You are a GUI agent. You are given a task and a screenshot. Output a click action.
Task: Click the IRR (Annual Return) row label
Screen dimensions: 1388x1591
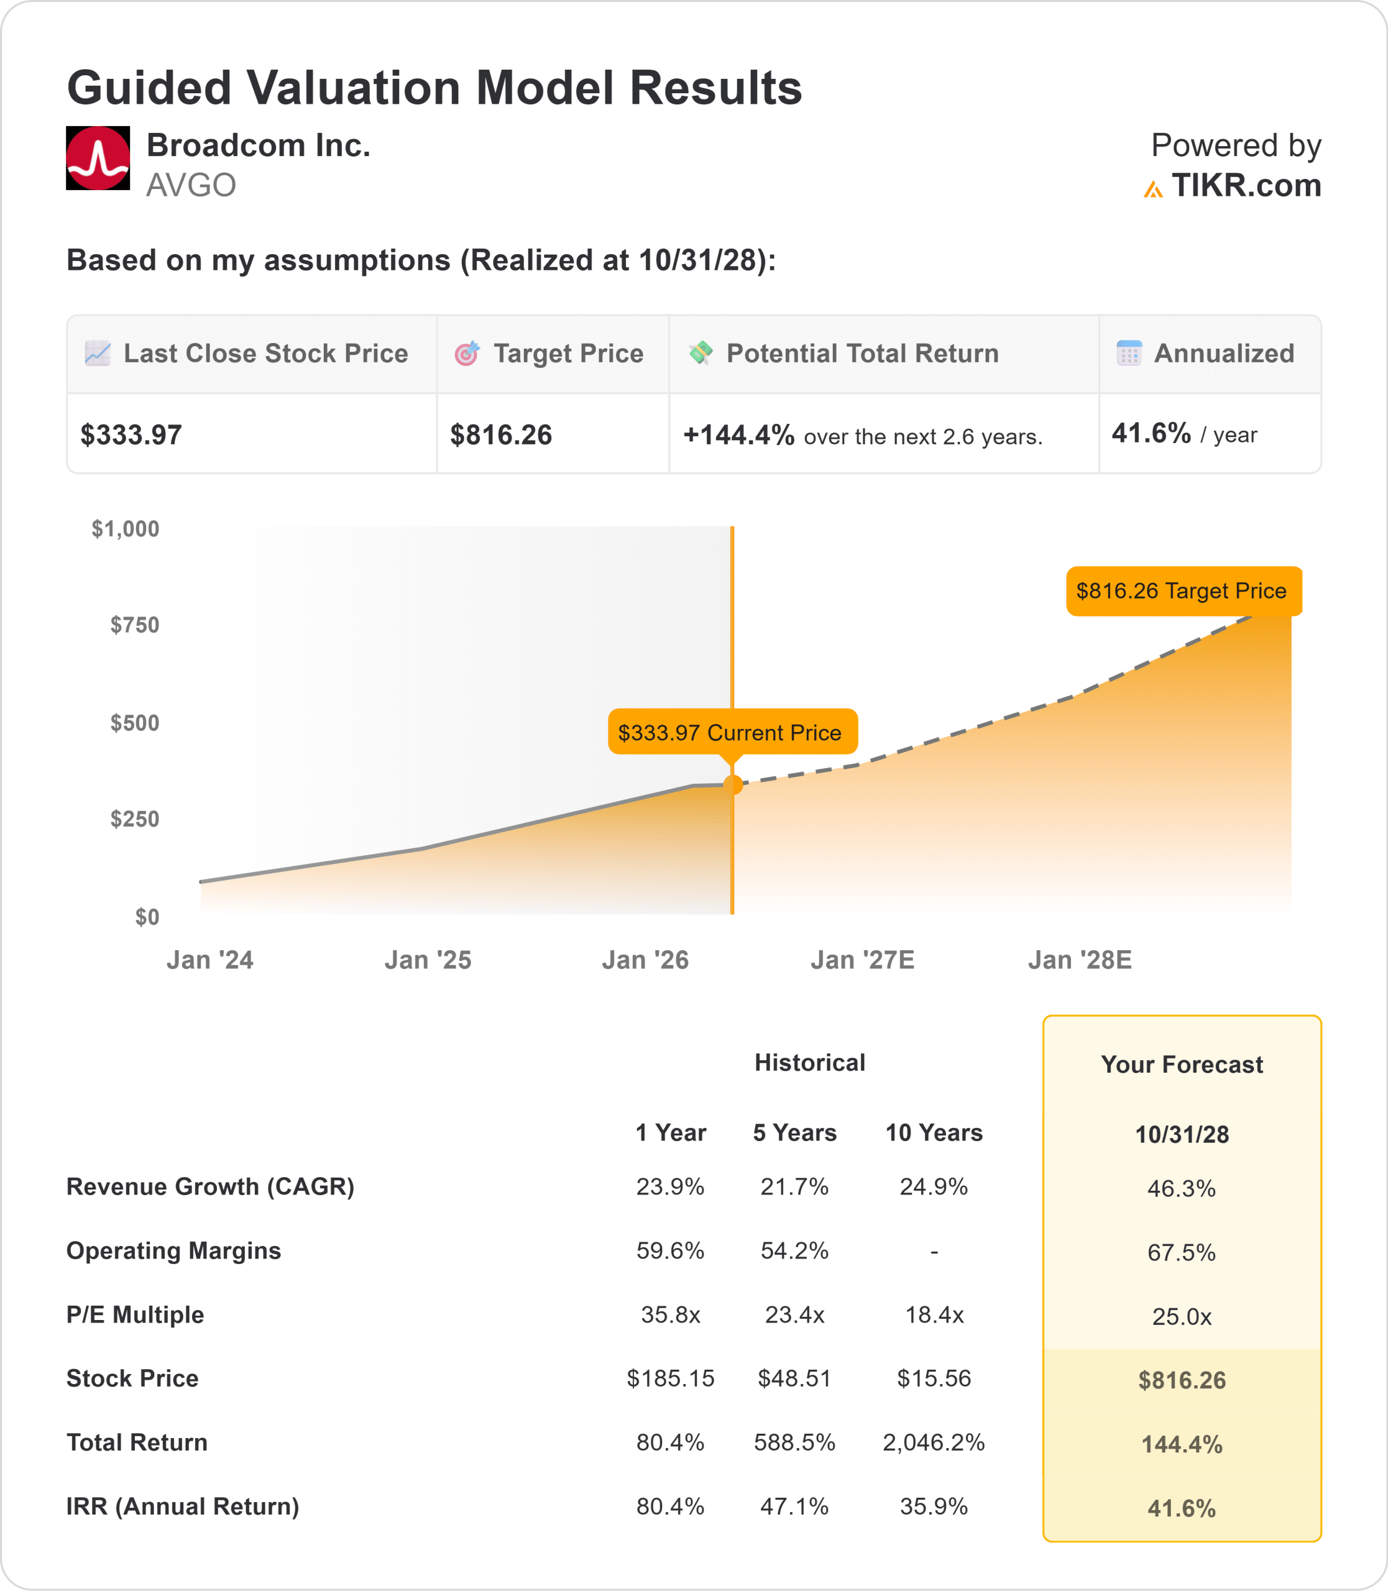coord(183,1506)
